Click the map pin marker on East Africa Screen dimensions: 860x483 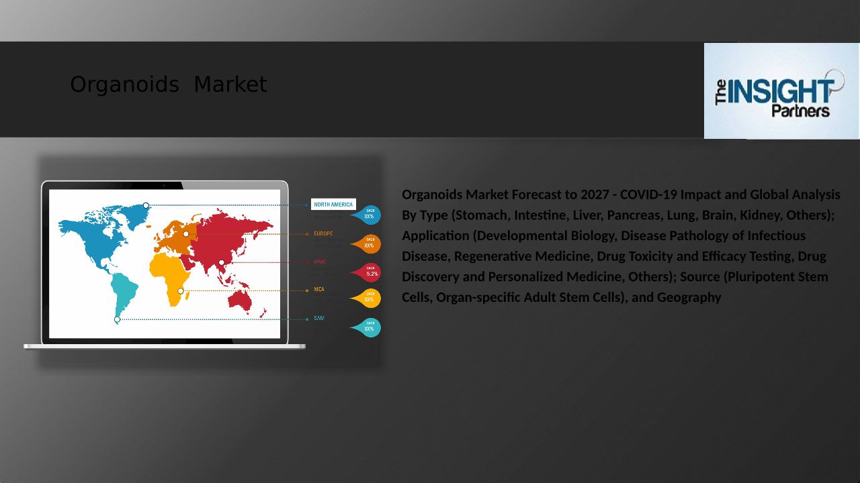(x=180, y=290)
